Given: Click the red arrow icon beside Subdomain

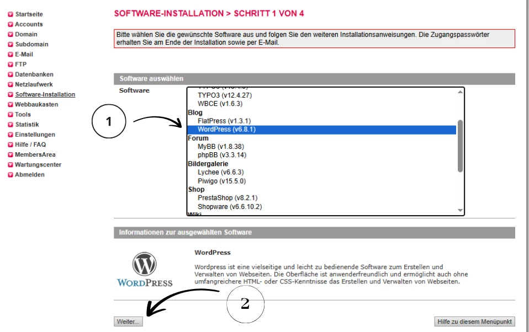Looking at the screenshot, I should (x=10, y=45).
